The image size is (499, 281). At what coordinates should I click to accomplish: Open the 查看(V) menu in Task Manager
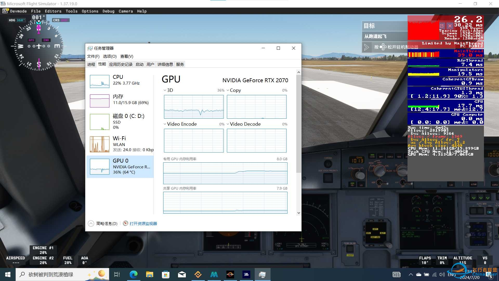[127, 56]
